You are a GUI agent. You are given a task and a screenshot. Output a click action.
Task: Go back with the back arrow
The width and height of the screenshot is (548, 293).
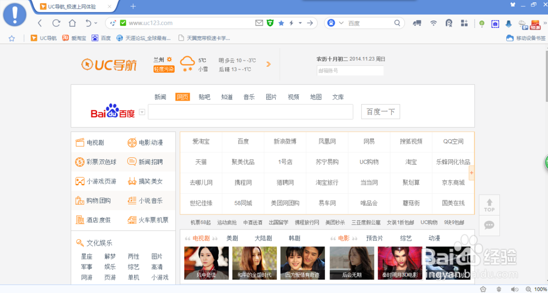coord(40,23)
